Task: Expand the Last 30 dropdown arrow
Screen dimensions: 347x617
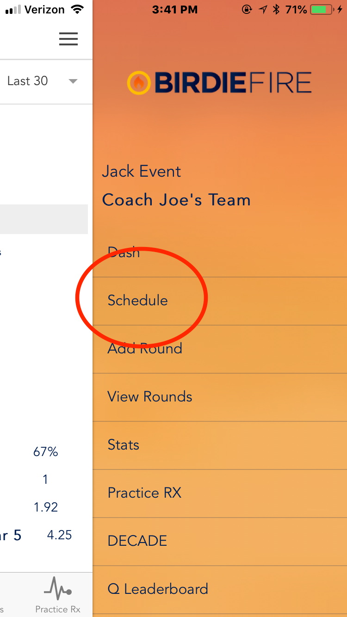Action: (73, 81)
